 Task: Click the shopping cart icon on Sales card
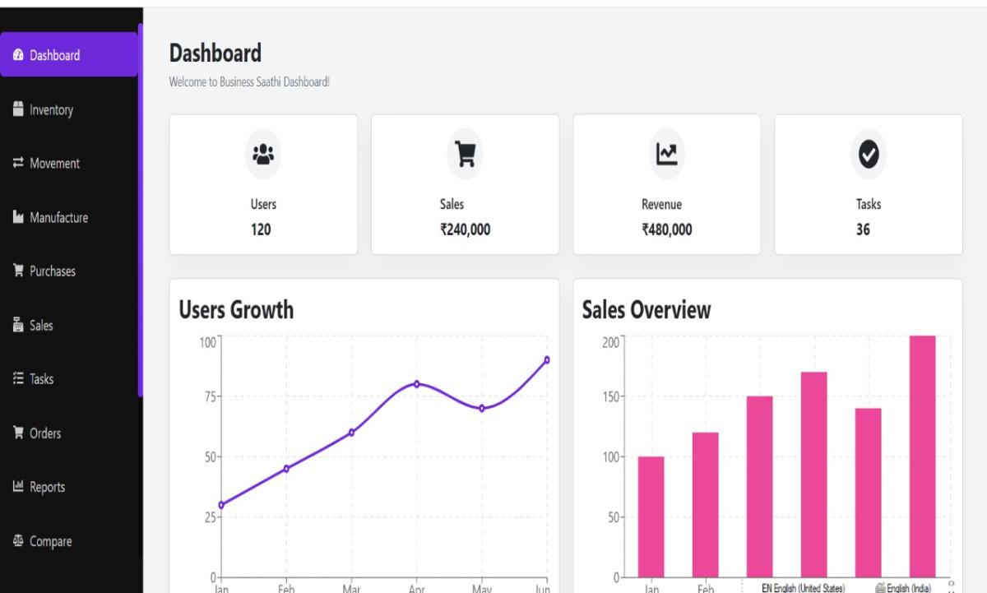click(x=465, y=154)
